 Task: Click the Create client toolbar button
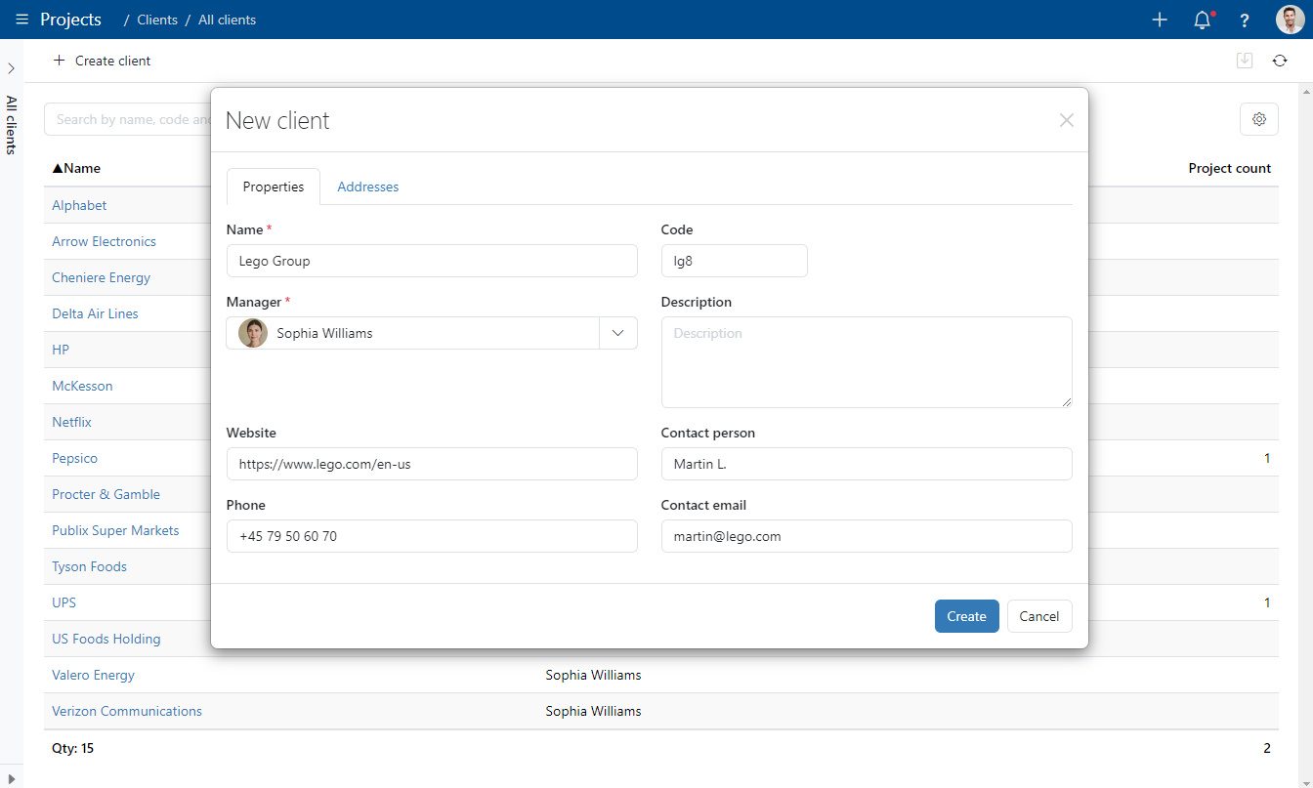102,61
